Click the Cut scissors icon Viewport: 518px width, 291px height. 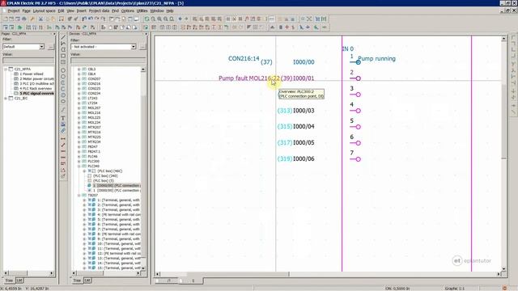[40, 19]
